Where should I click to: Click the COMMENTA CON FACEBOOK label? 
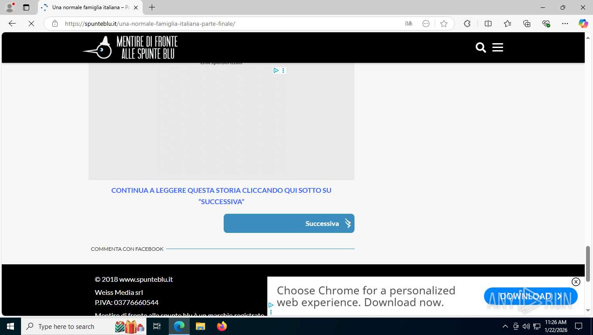tap(127, 249)
